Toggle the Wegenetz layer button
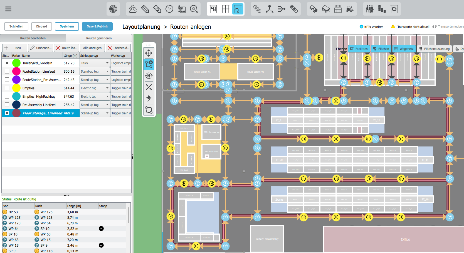The width and height of the screenshot is (464, 253). point(404,49)
